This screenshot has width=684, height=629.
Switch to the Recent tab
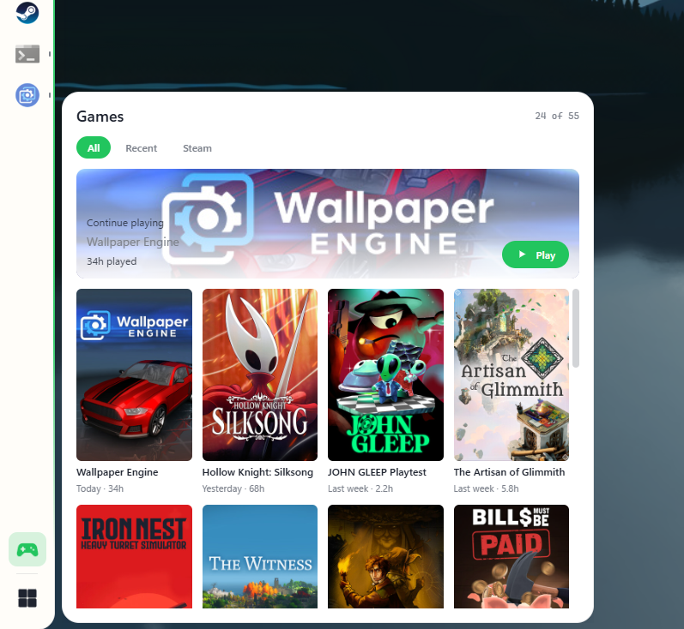(141, 148)
